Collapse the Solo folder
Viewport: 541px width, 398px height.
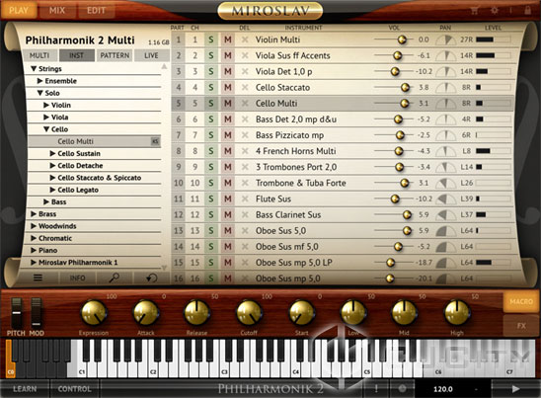(40, 93)
